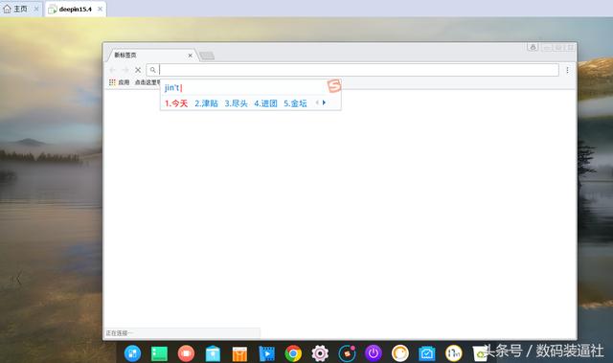Open the Deepin launcher in the dock
Viewport: 613px width, 363px height.
click(132, 353)
